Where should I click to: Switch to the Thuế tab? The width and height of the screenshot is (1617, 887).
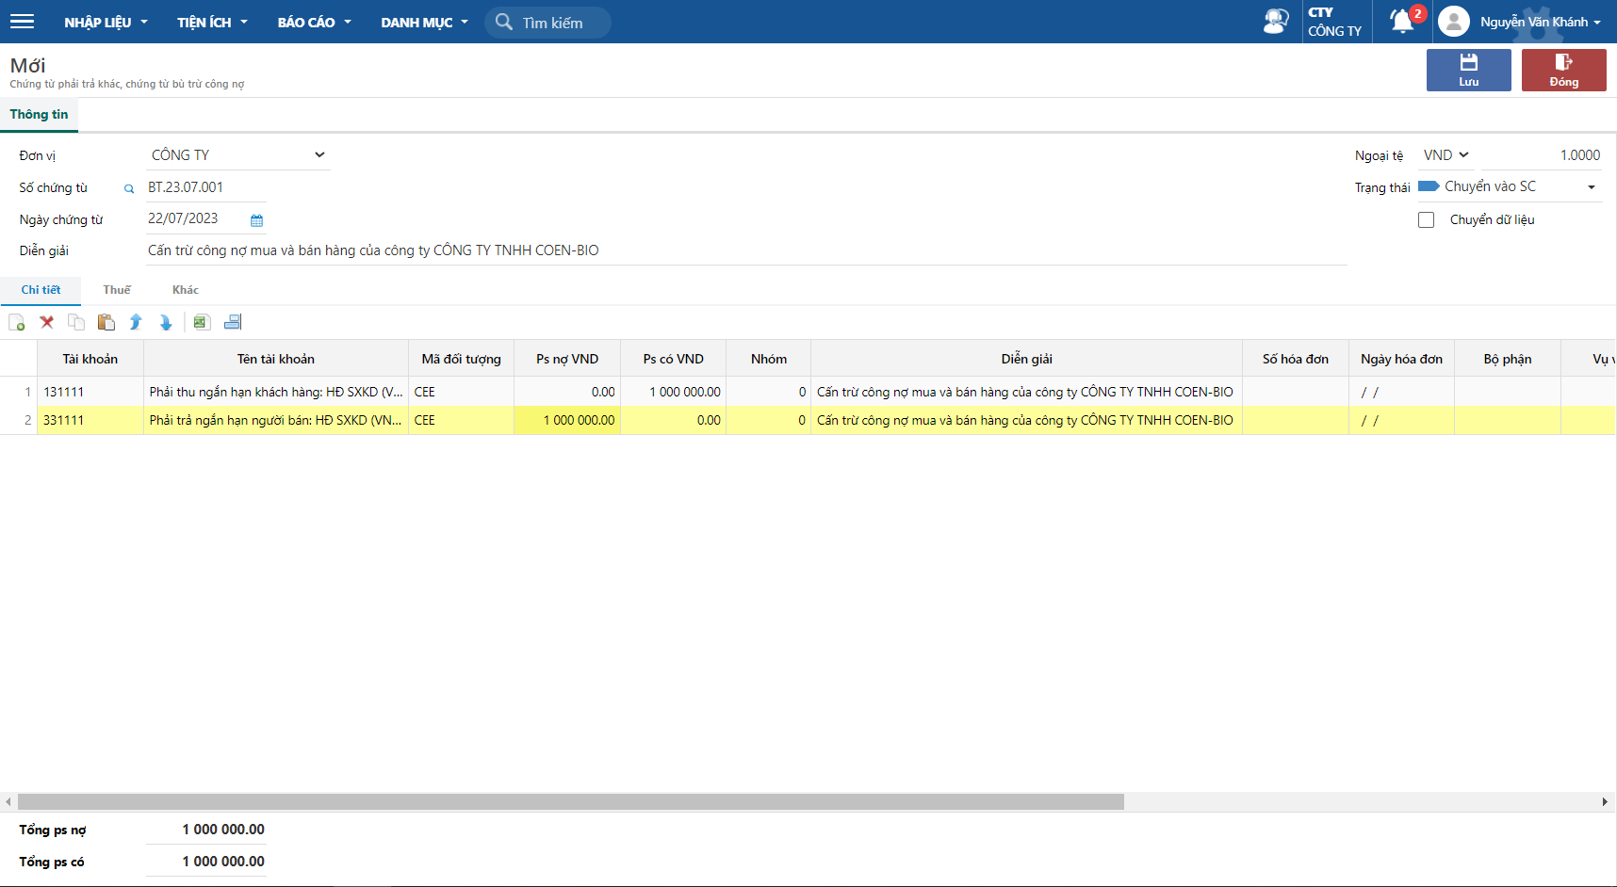click(x=117, y=290)
